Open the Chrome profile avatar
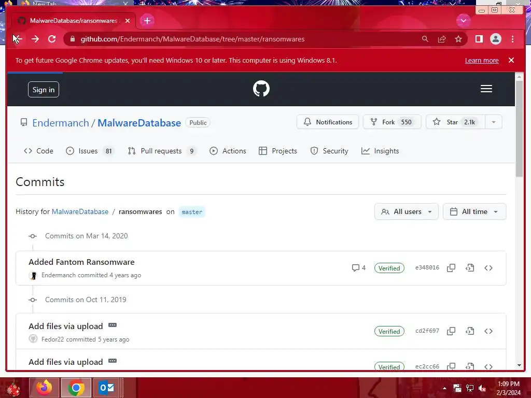The width and height of the screenshot is (531, 398). (495, 39)
